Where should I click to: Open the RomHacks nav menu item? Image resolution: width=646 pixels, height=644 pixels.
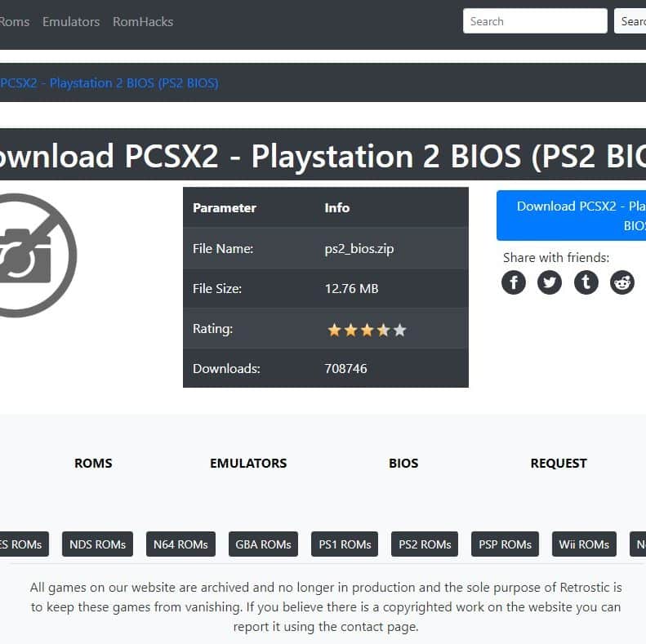tap(143, 21)
